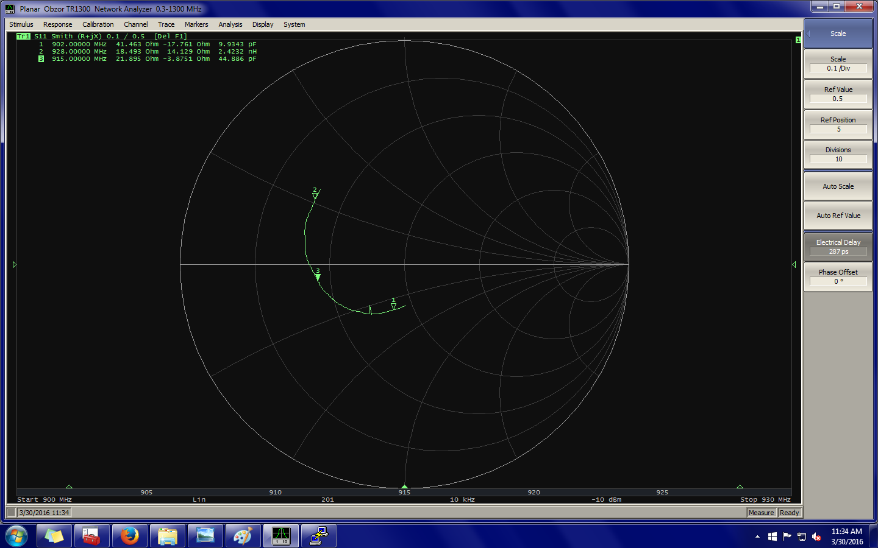Open the Paint palette taskbar icon
Image resolution: width=878 pixels, height=548 pixels.
click(243, 536)
